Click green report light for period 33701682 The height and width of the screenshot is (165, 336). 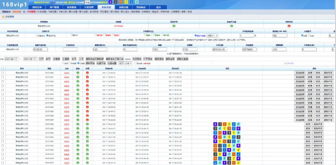pyautogui.click(x=78, y=99)
